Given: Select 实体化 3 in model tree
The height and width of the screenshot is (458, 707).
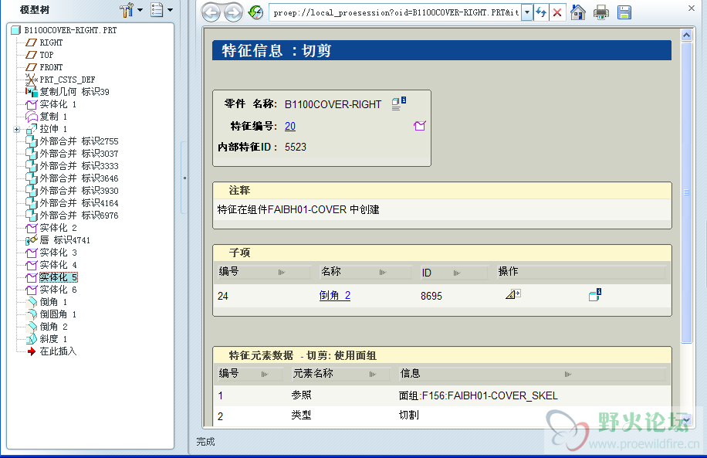Looking at the screenshot, I should pyautogui.click(x=58, y=253).
